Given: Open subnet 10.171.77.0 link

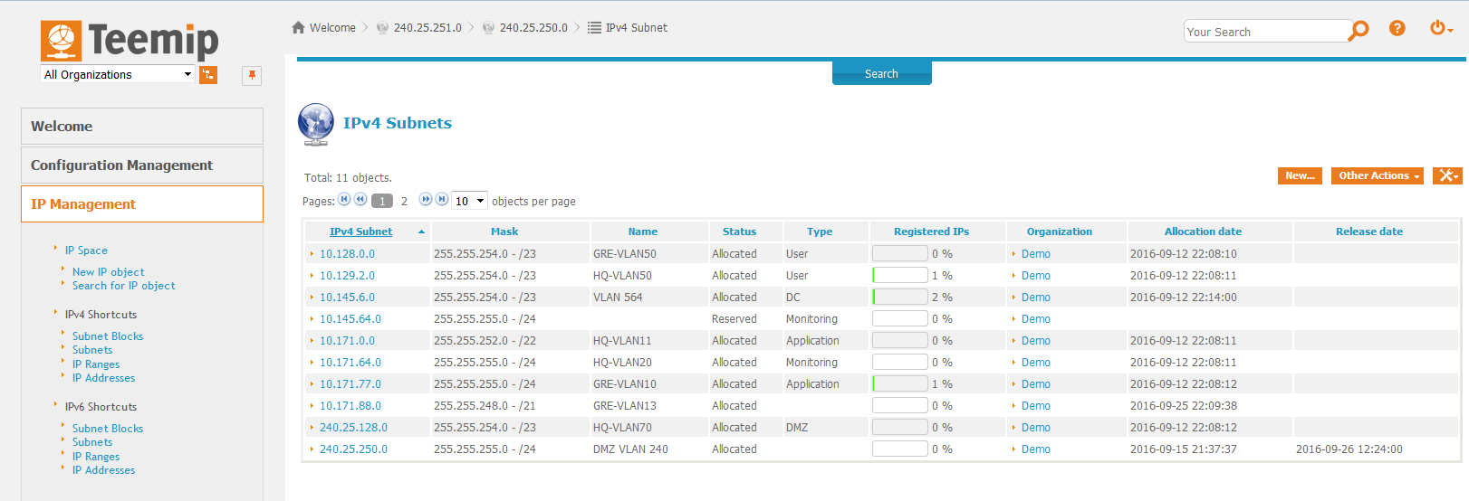Looking at the screenshot, I should click(x=350, y=384).
